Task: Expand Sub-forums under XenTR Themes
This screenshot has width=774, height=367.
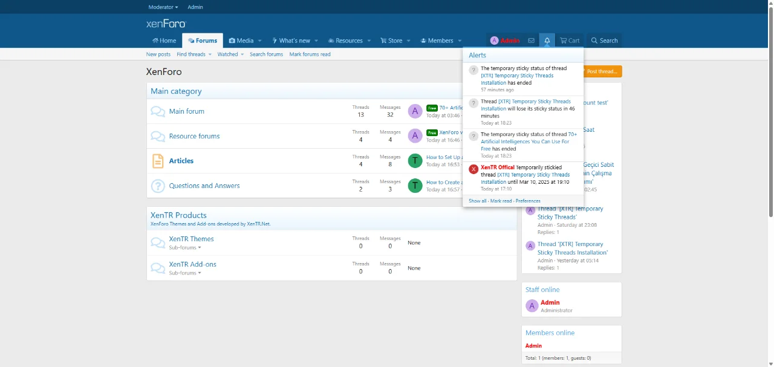Action: pos(185,248)
